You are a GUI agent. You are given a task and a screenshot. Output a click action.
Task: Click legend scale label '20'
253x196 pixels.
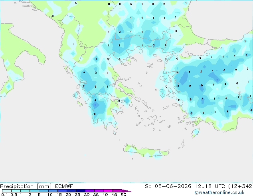68,194
